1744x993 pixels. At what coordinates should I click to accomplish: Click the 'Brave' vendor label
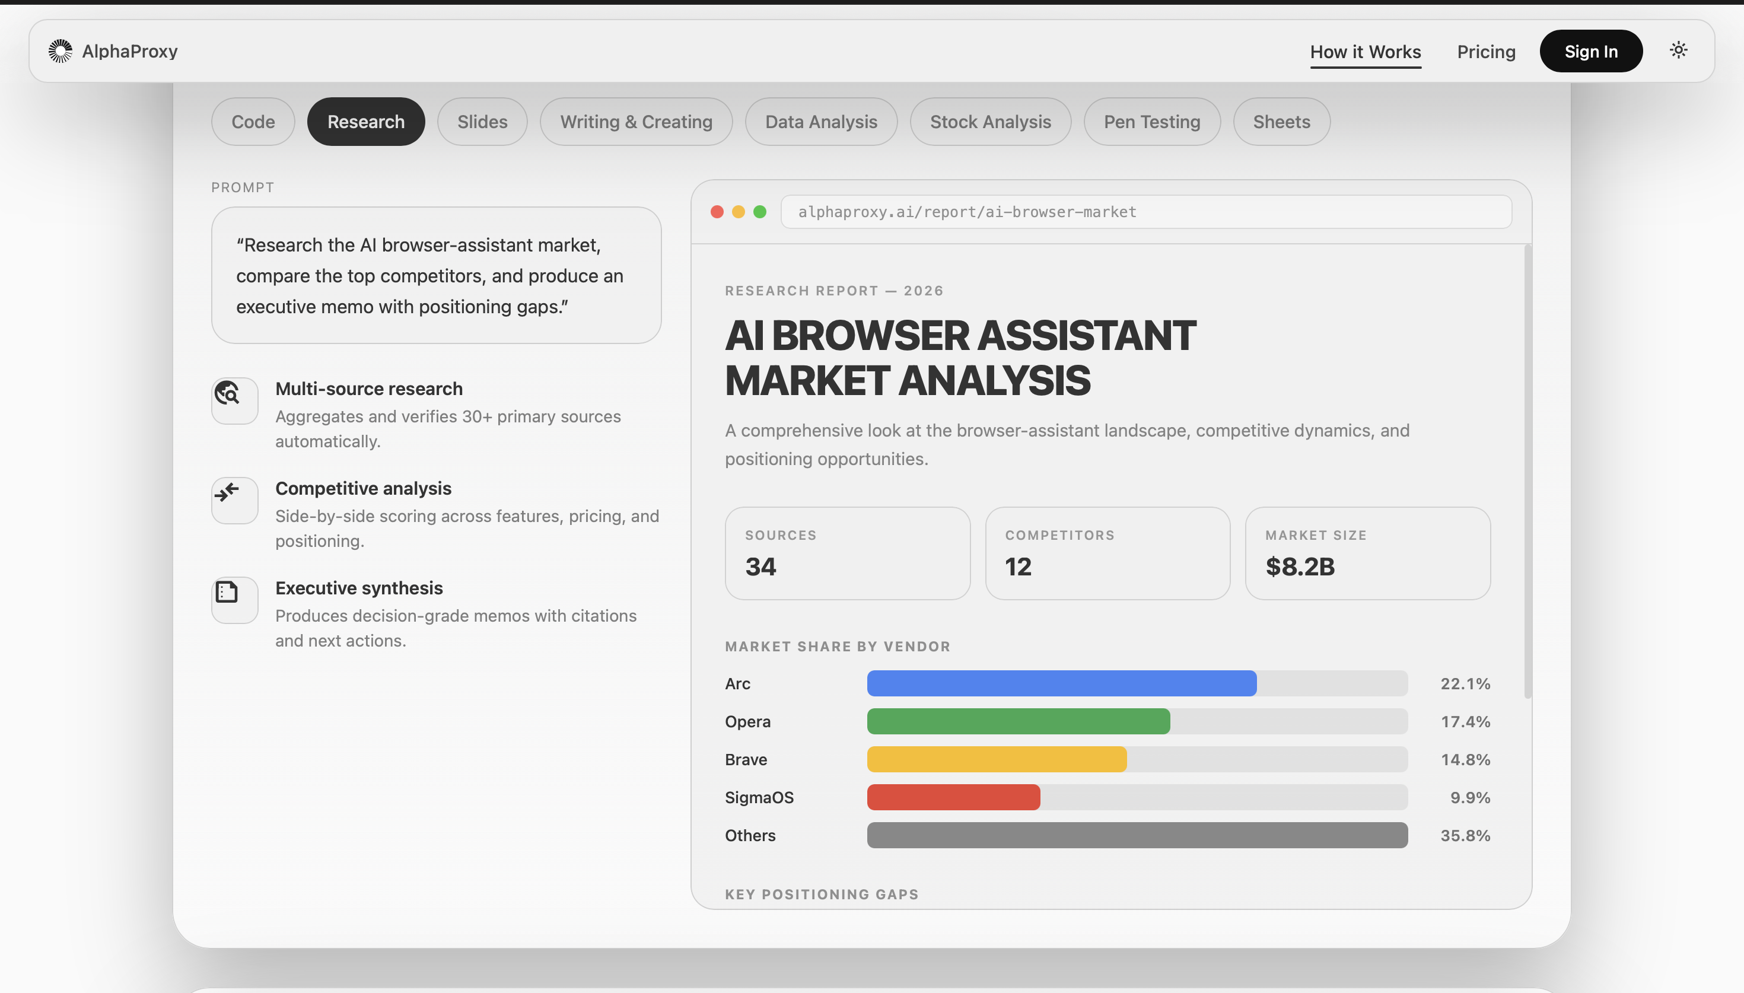point(746,759)
